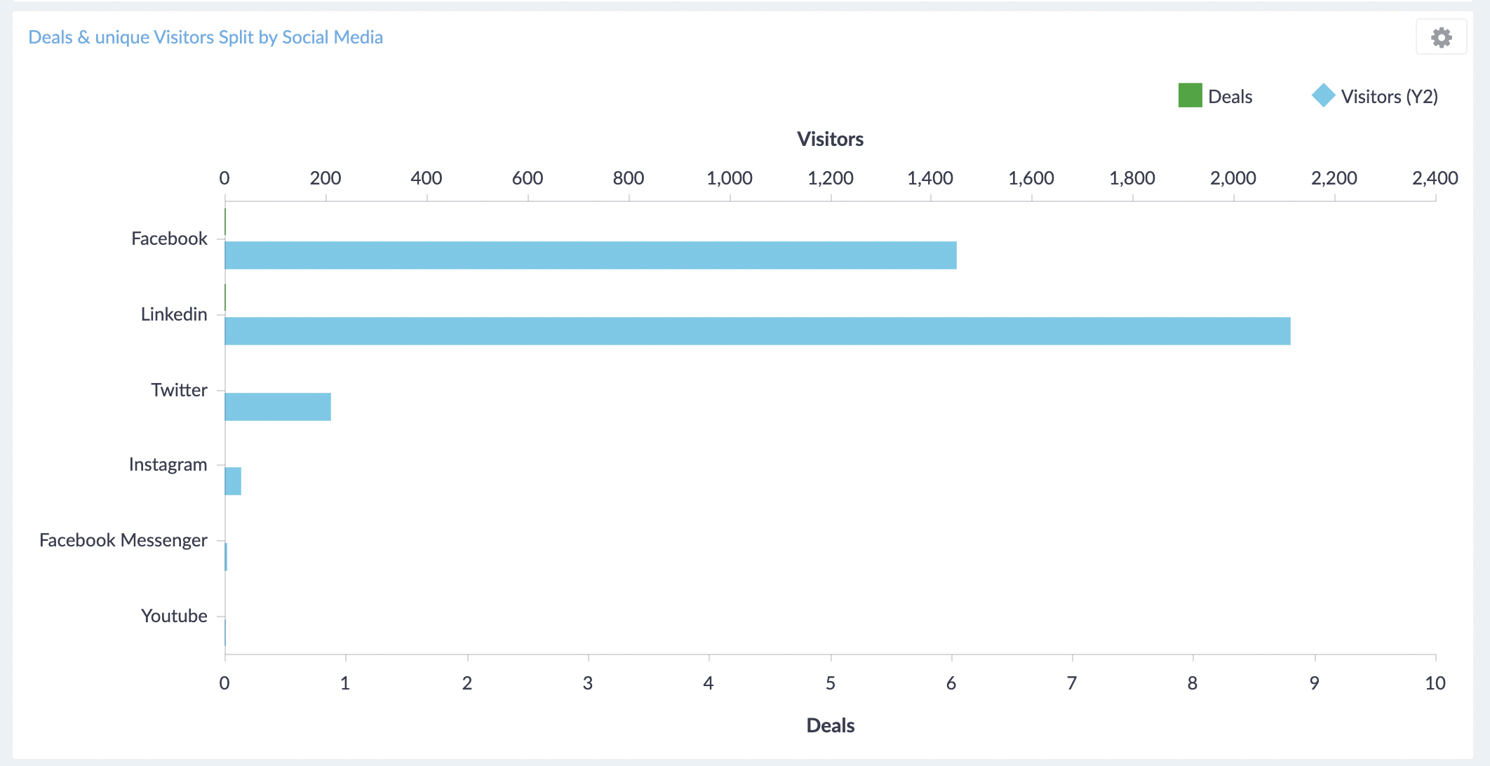Toggle the Visitors (Y2) legend label
This screenshot has height=766, width=1490.
[1389, 97]
